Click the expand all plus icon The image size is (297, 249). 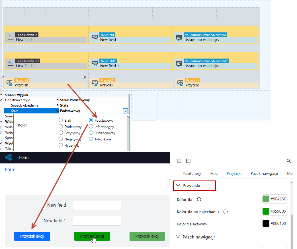(x=179, y=161)
